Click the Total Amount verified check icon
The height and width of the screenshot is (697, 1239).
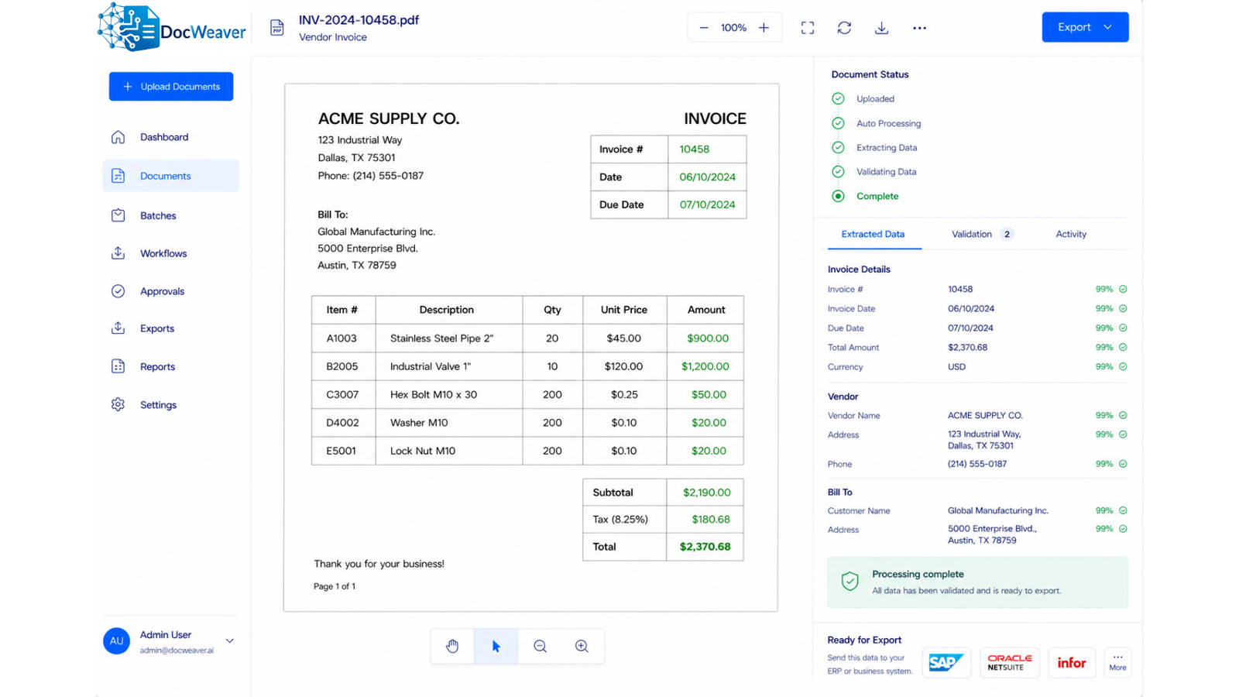tap(1123, 348)
